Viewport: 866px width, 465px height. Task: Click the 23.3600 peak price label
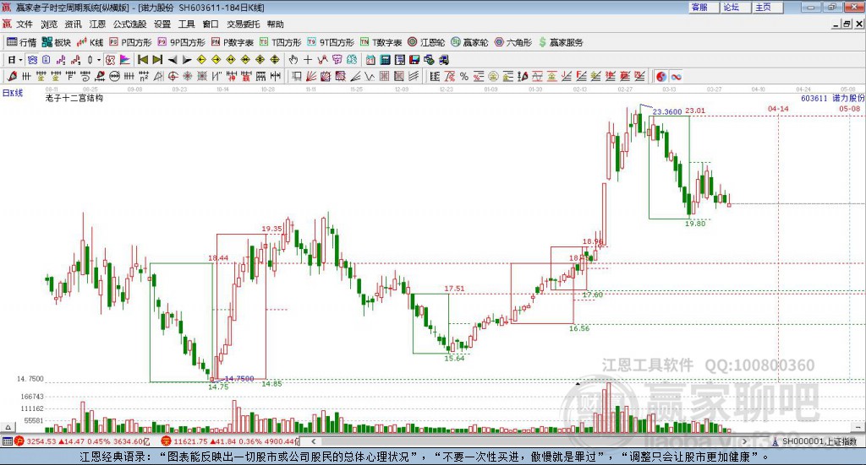(666, 112)
